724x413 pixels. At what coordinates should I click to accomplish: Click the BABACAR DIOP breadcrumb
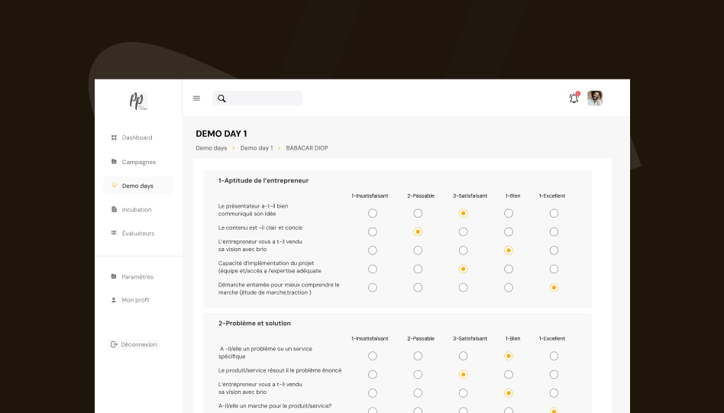pyautogui.click(x=307, y=148)
